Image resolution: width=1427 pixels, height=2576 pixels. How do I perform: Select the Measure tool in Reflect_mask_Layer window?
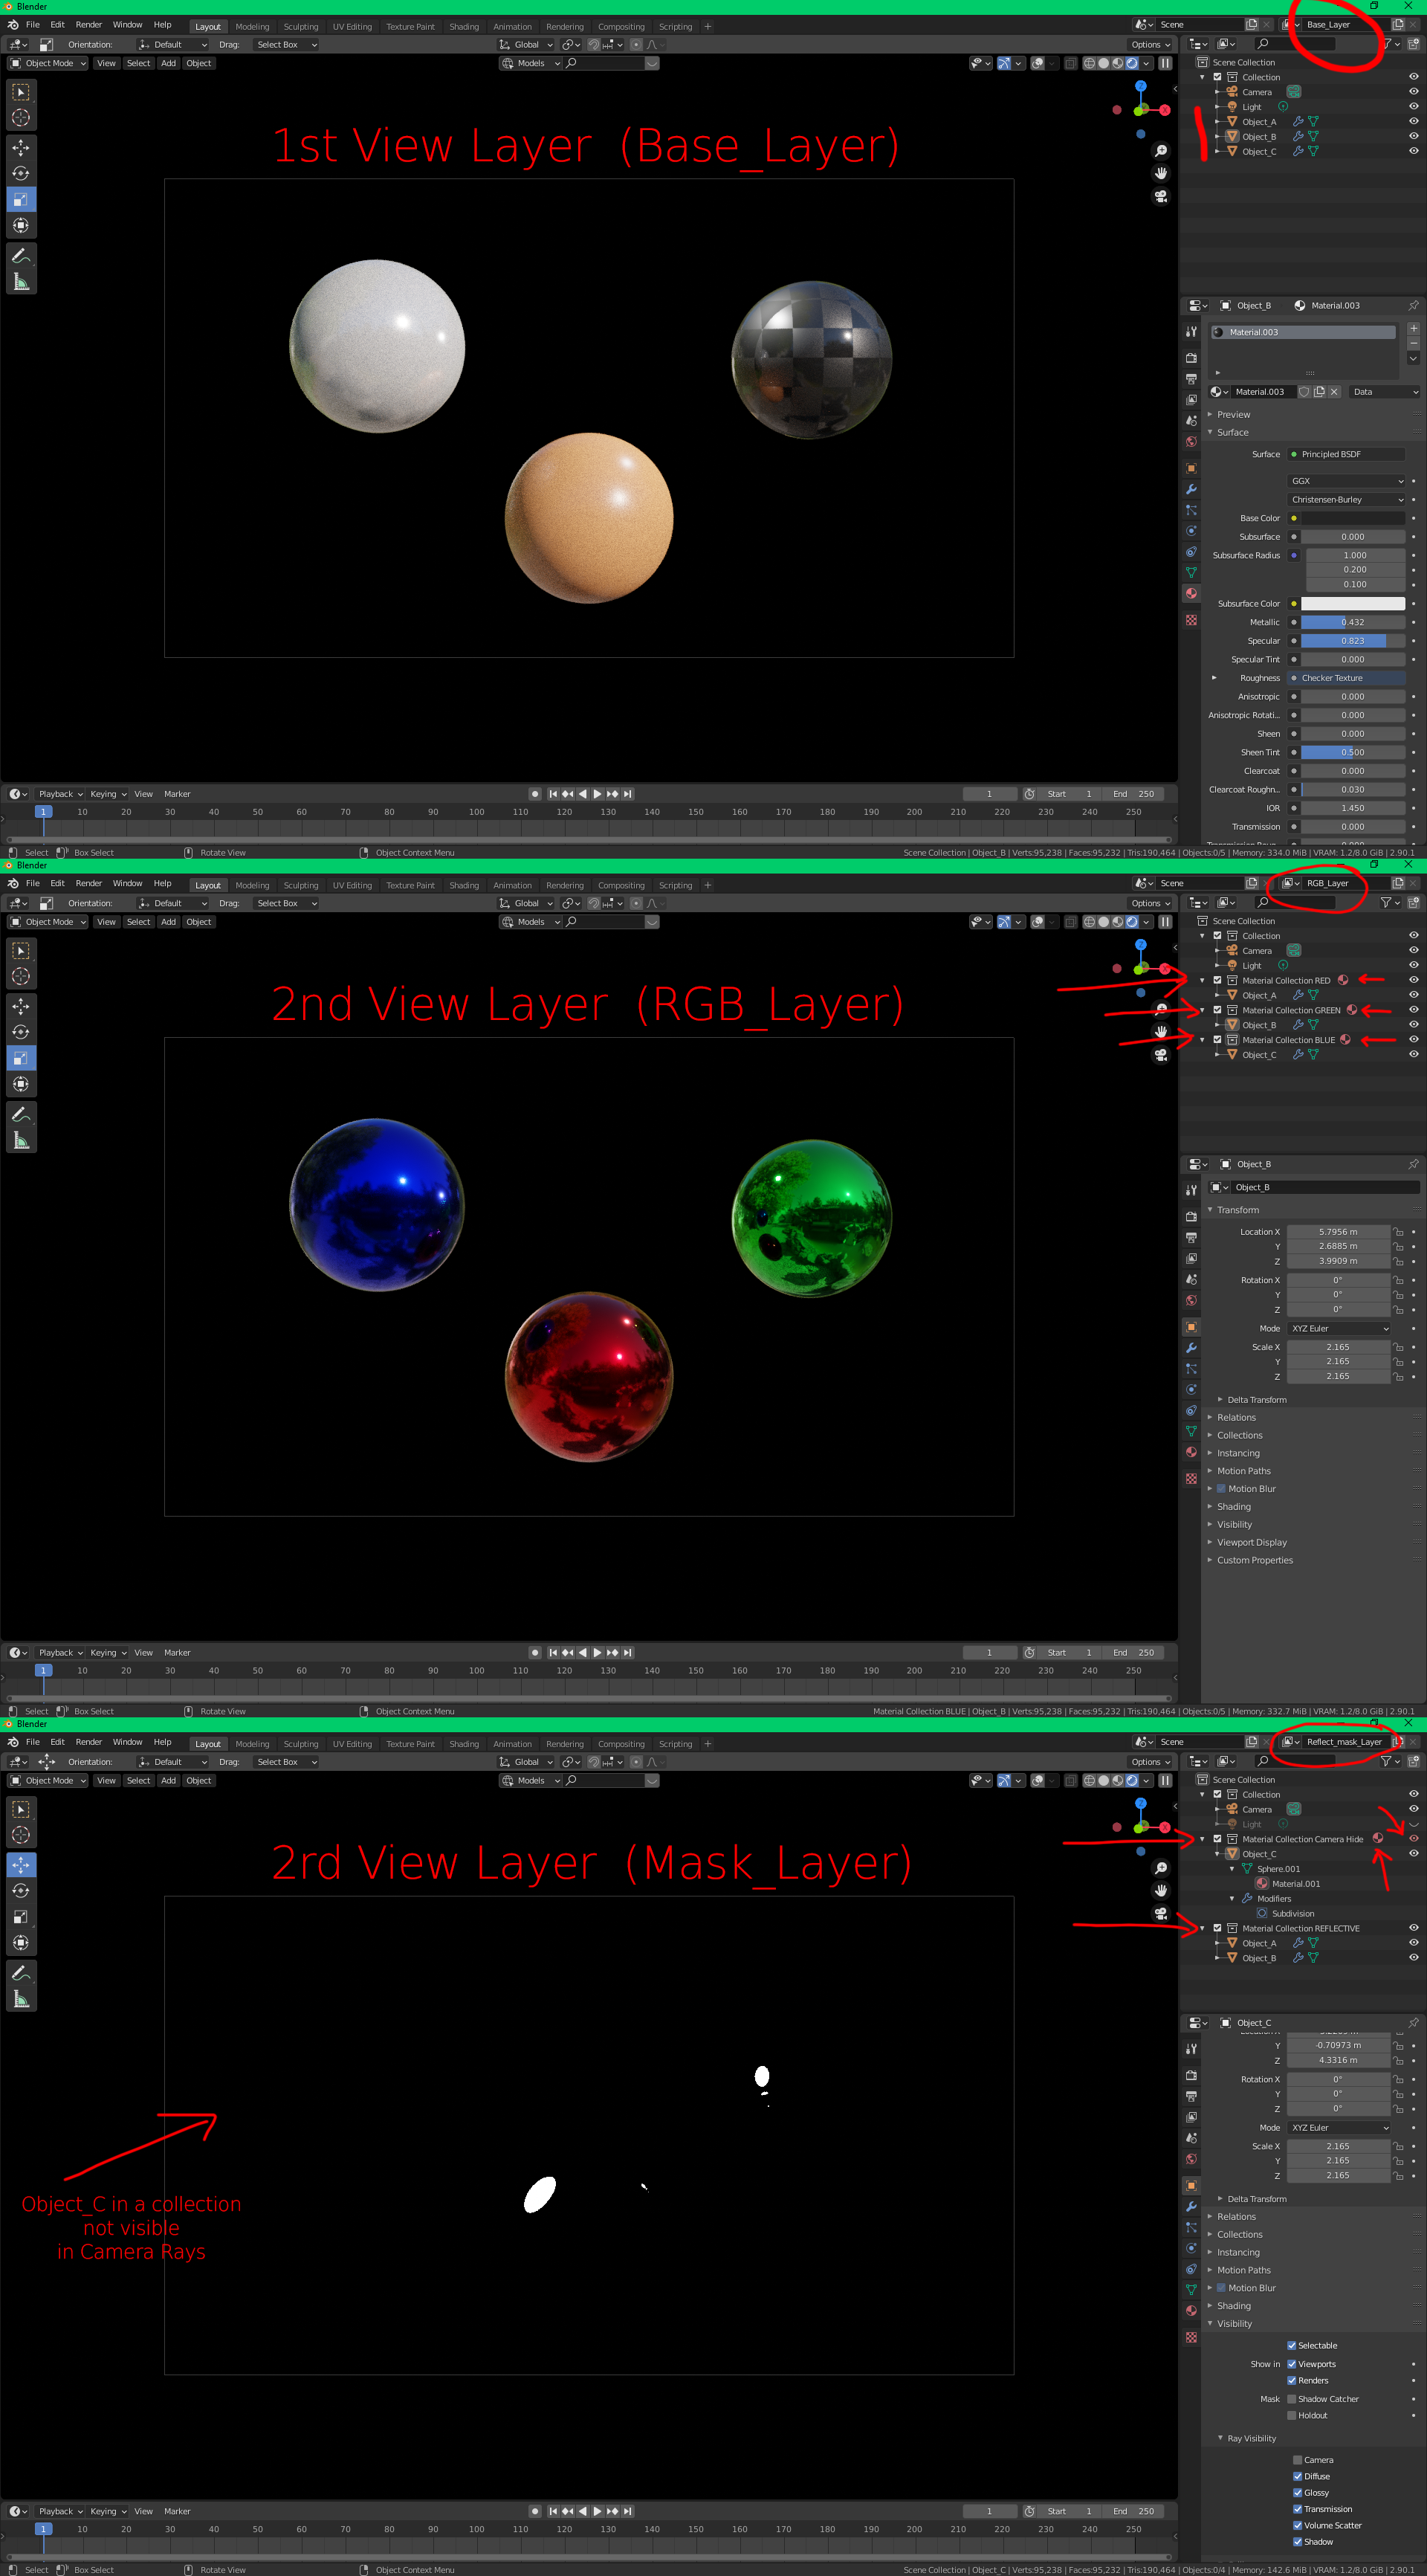pyautogui.click(x=21, y=1999)
